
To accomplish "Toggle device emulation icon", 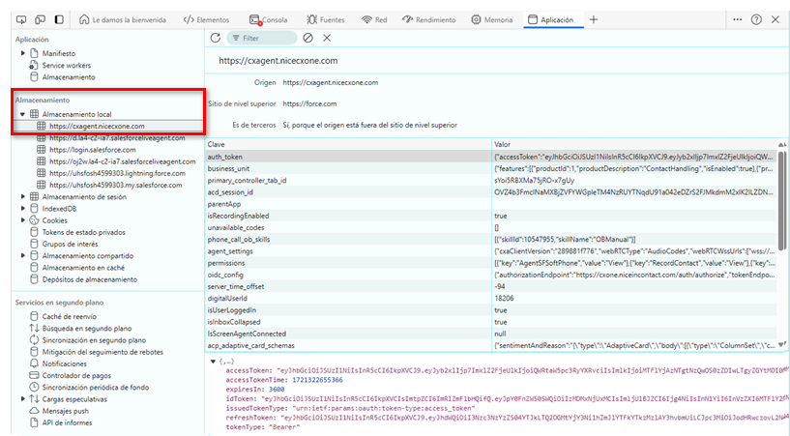I will tap(40, 19).
